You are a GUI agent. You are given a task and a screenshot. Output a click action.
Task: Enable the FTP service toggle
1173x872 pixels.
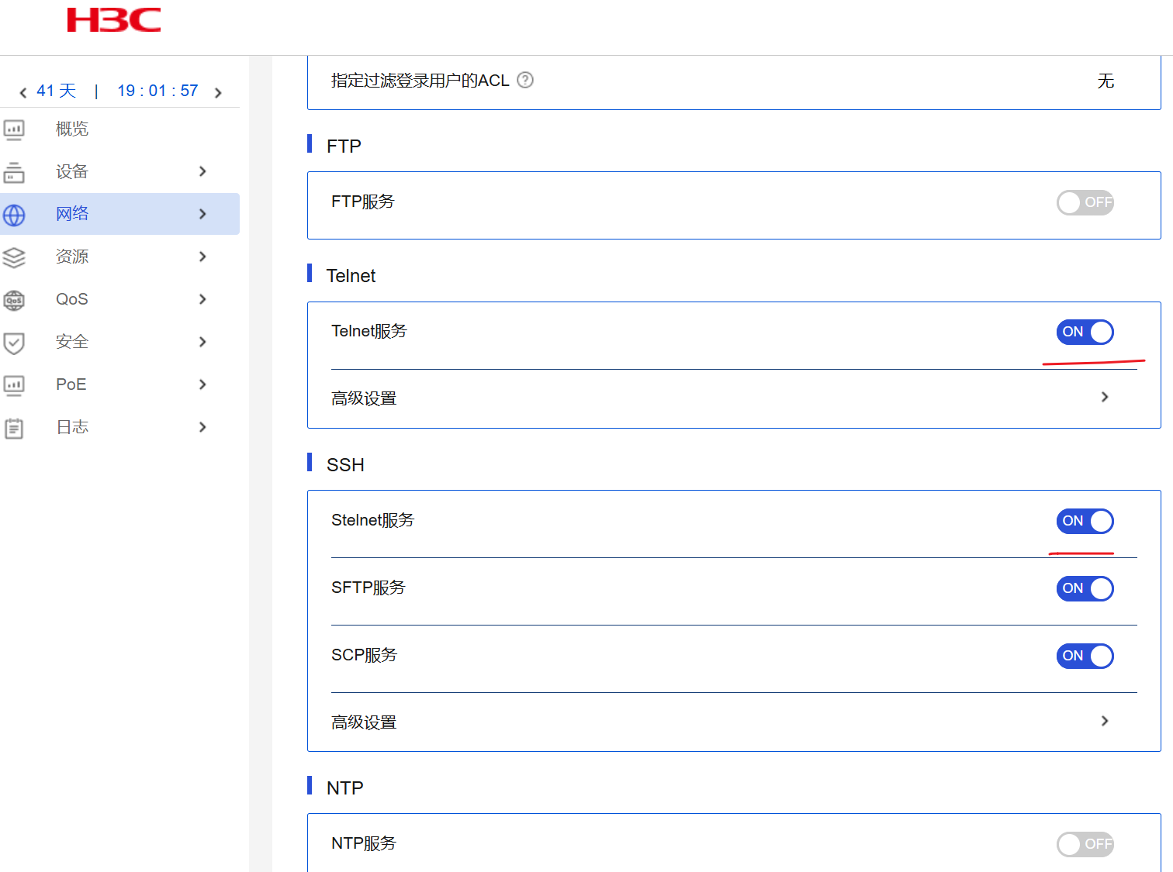1085,202
